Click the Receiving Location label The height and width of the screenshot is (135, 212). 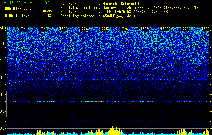(x=79, y=8)
